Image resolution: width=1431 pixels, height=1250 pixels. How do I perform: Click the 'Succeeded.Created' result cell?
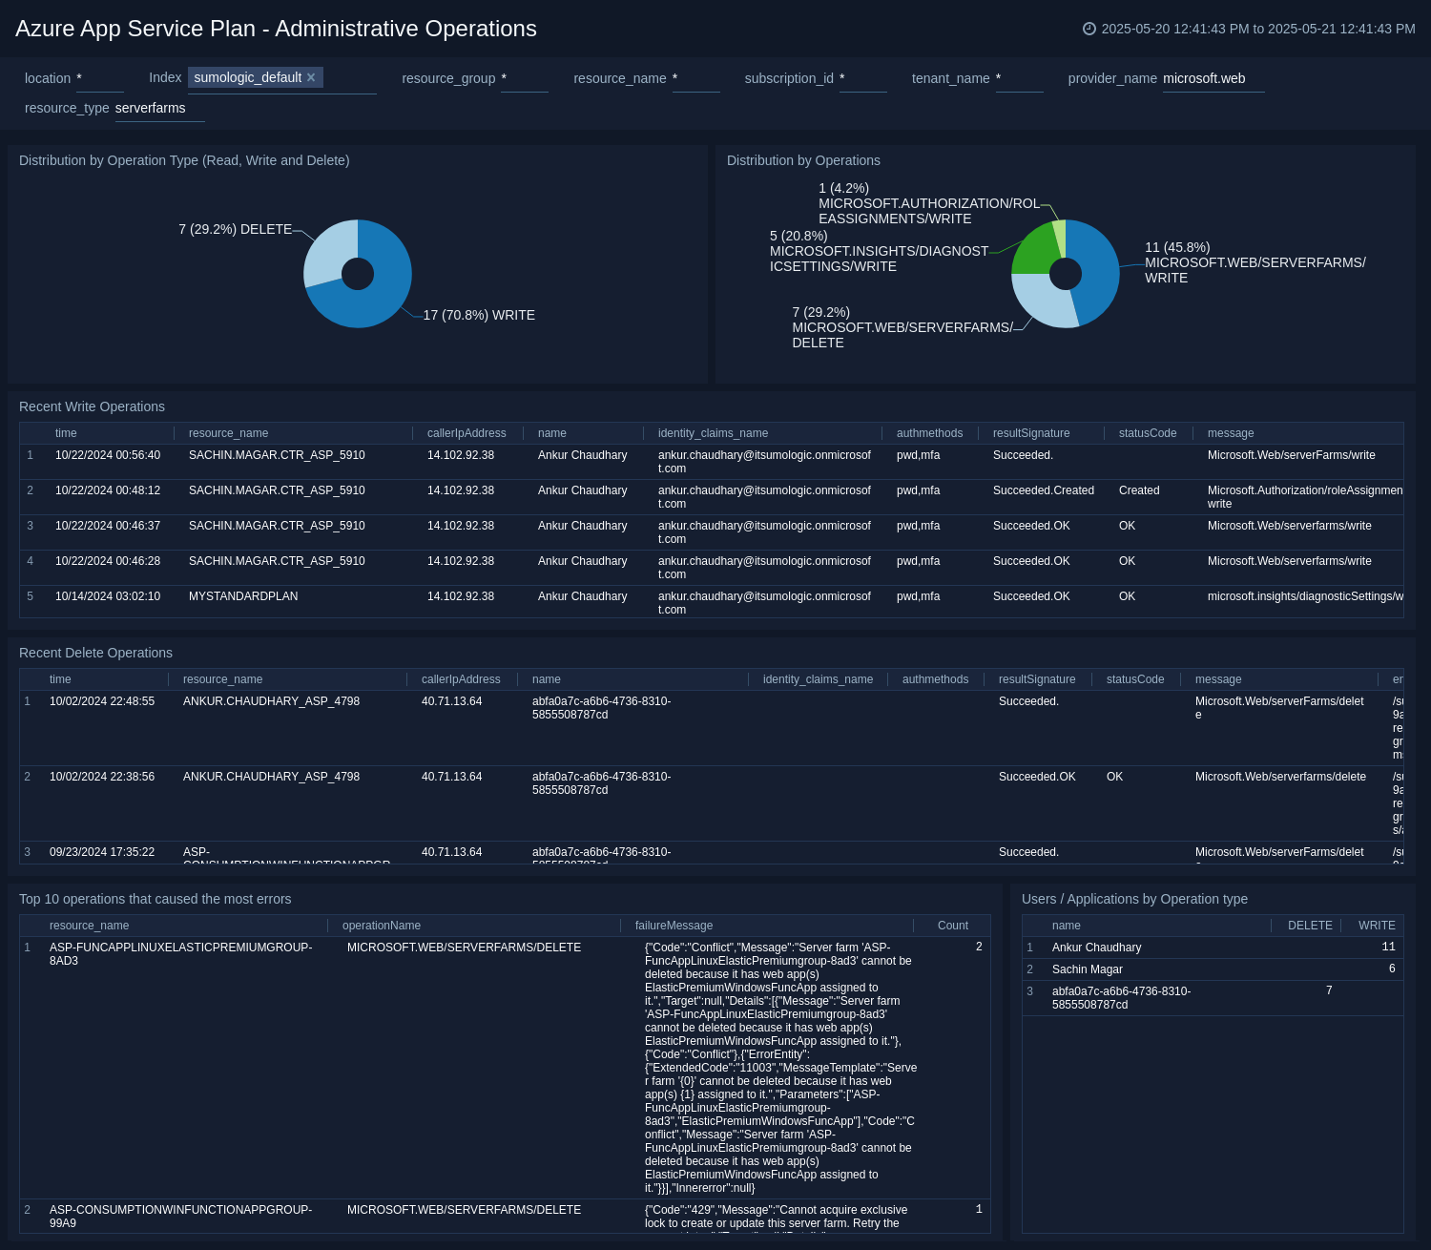click(x=1044, y=490)
